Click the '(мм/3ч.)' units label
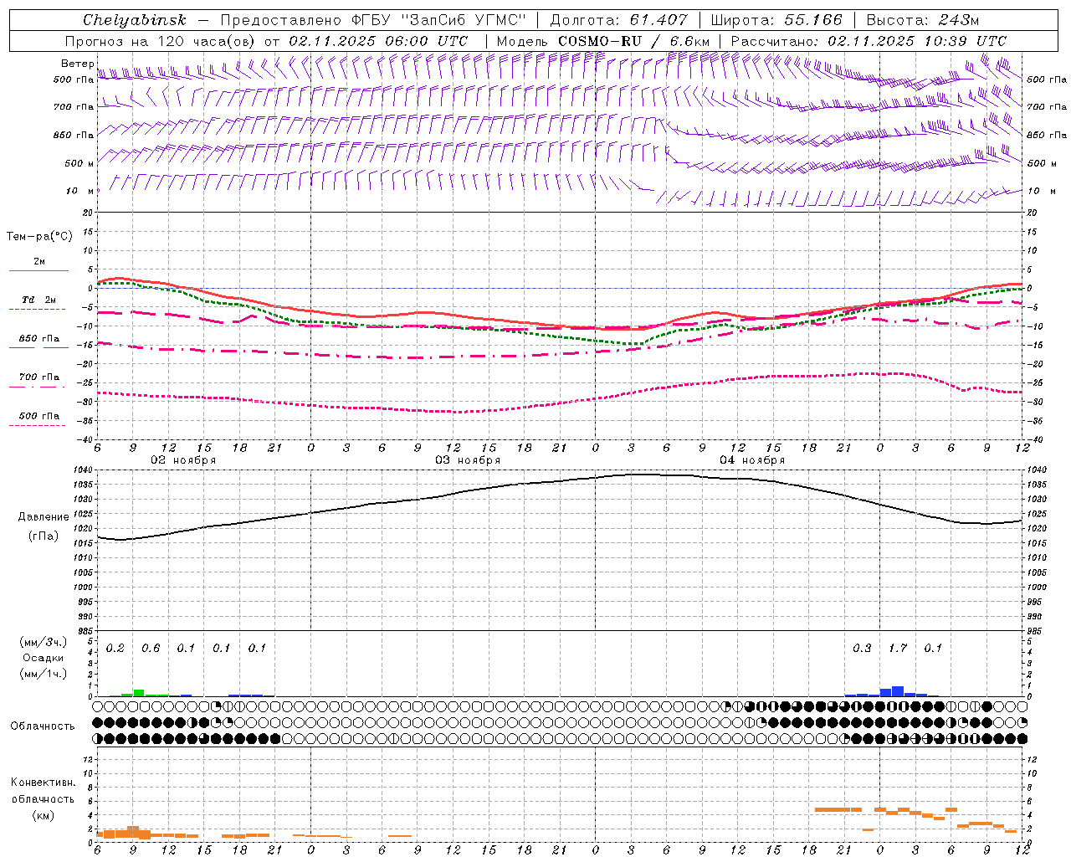The image size is (1071, 857). pos(44,642)
